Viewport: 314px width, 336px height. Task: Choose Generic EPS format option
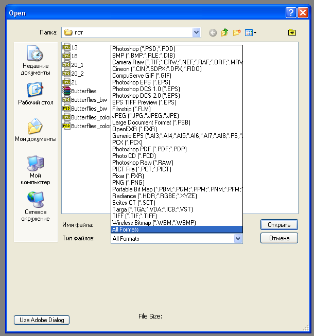[x=177, y=136]
